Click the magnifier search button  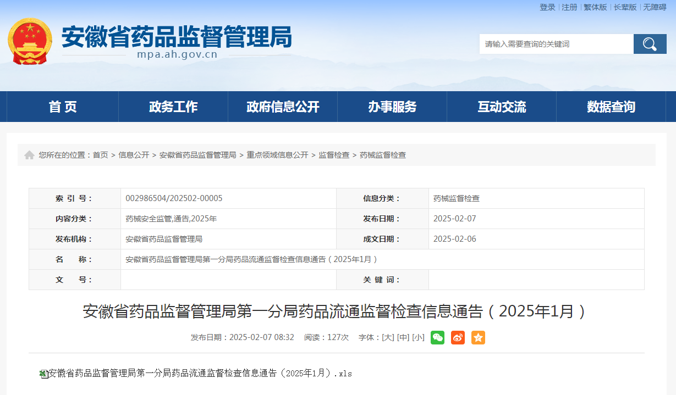click(650, 44)
